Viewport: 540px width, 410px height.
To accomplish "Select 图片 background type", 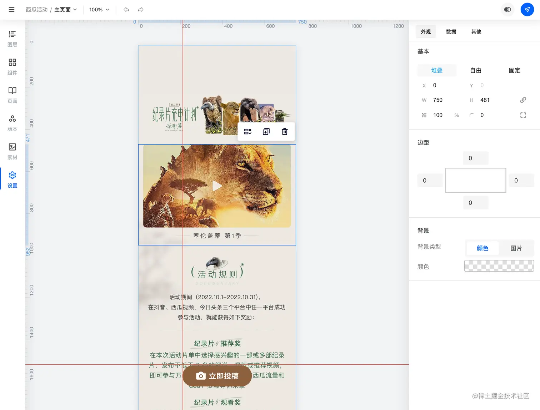I will [x=516, y=248].
